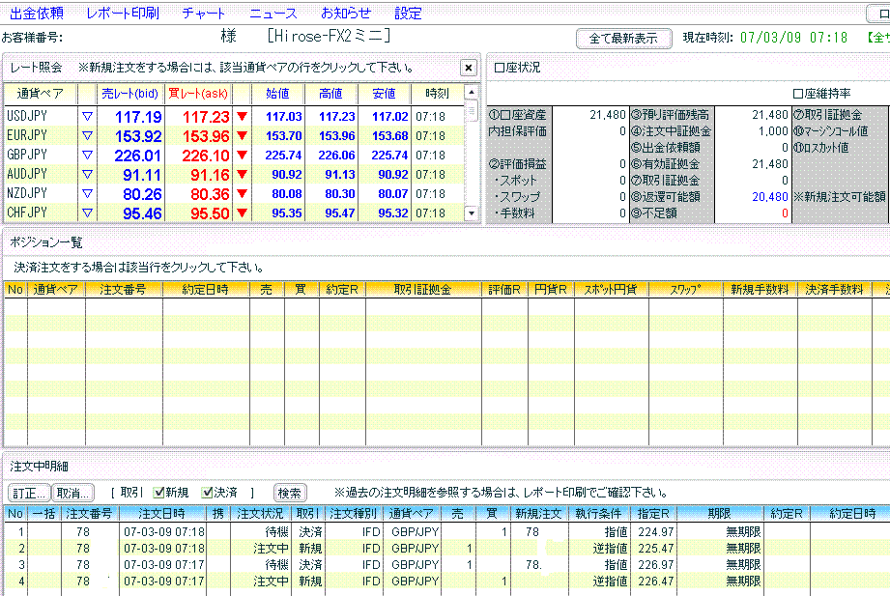Toggle the 決済 checkbox filter
The height and width of the screenshot is (596, 890).
[208, 492]
